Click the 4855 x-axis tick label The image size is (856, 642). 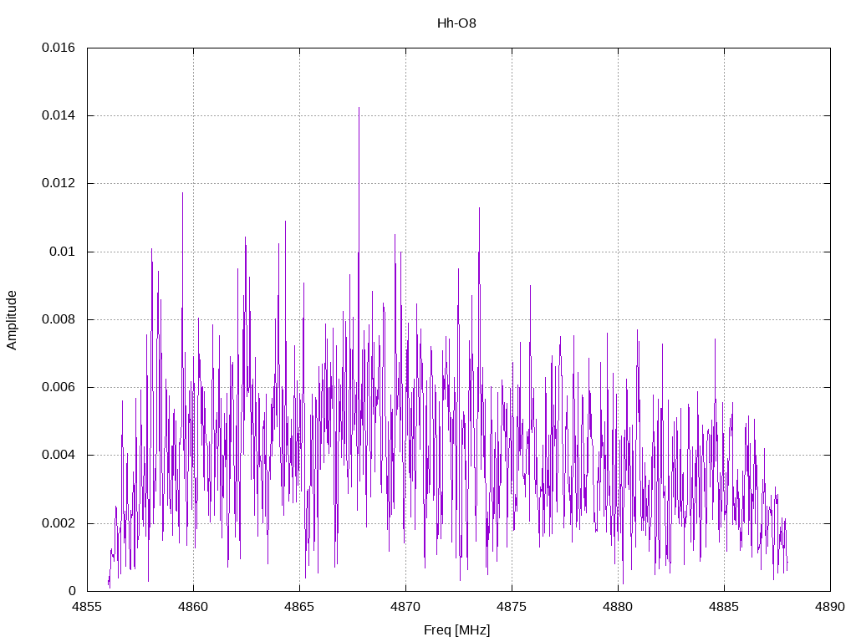click(x=87, y=607)
